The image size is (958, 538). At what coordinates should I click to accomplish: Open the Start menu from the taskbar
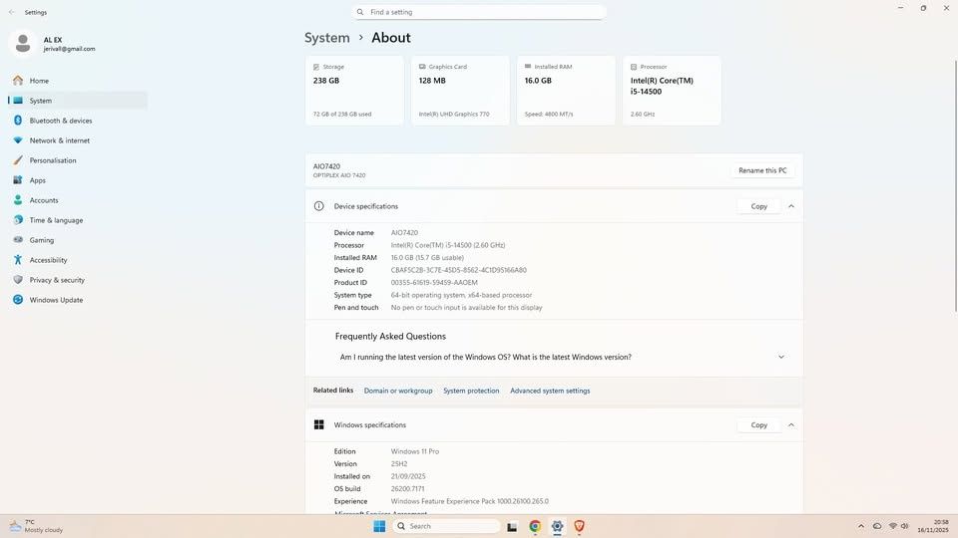pos(379,526)
